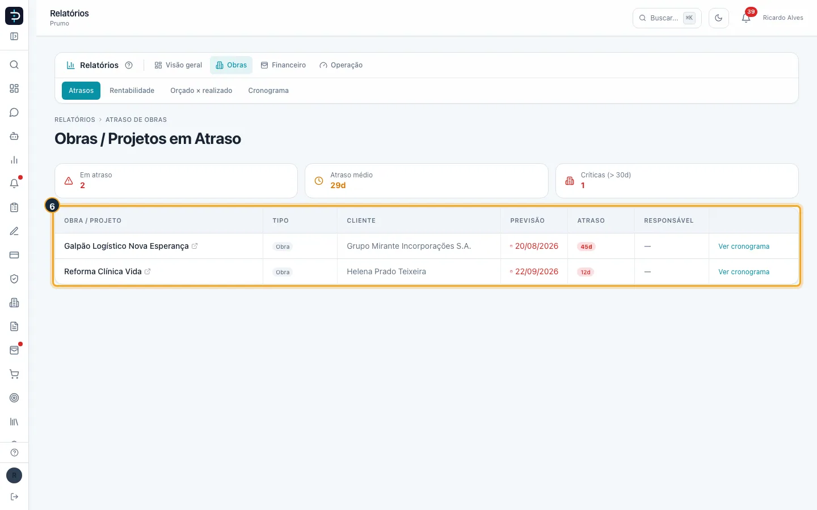Open the Cronograma sub-tab
The width and height of the screenshot is (817, 510).
pos(268,91)
